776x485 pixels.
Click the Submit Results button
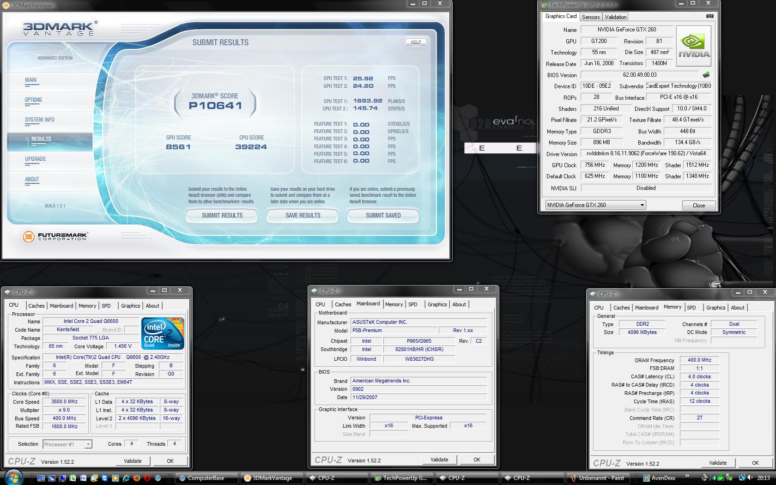pos(222,215)
